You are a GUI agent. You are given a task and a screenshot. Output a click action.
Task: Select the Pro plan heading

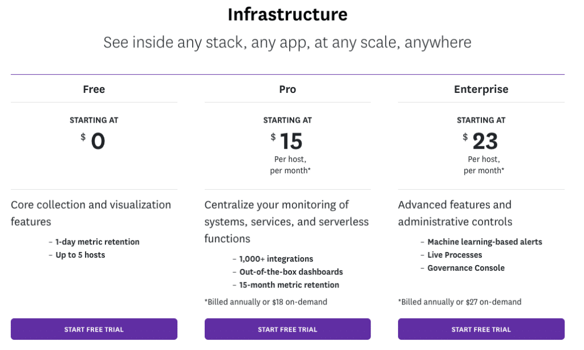point(287,89)
